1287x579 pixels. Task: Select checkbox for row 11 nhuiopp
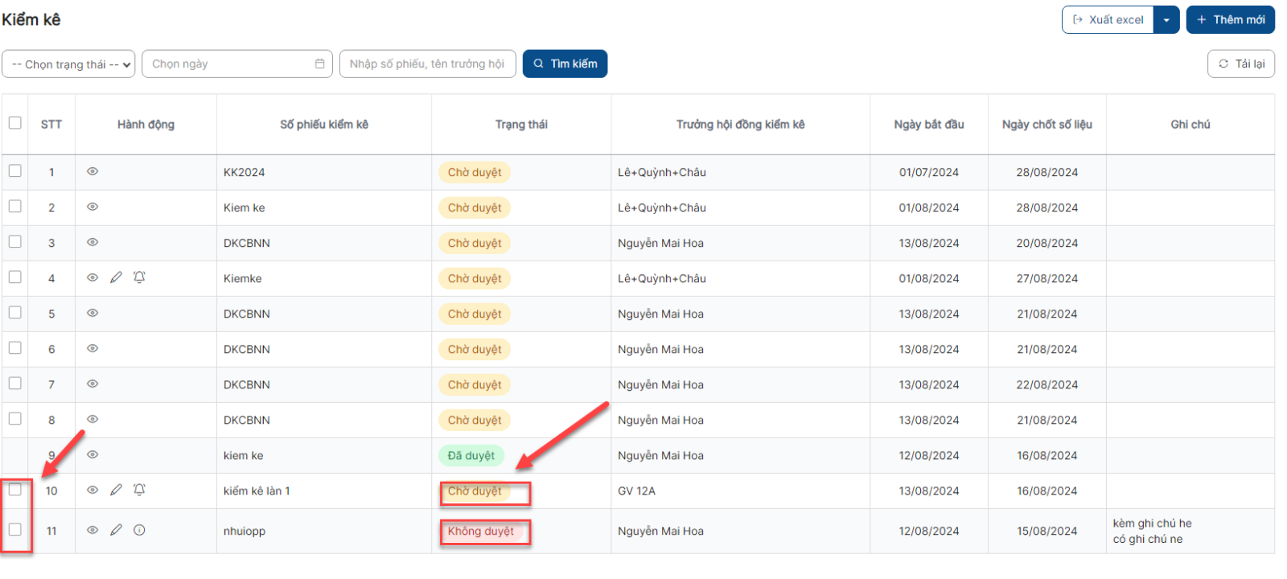(x=15, y=529)
